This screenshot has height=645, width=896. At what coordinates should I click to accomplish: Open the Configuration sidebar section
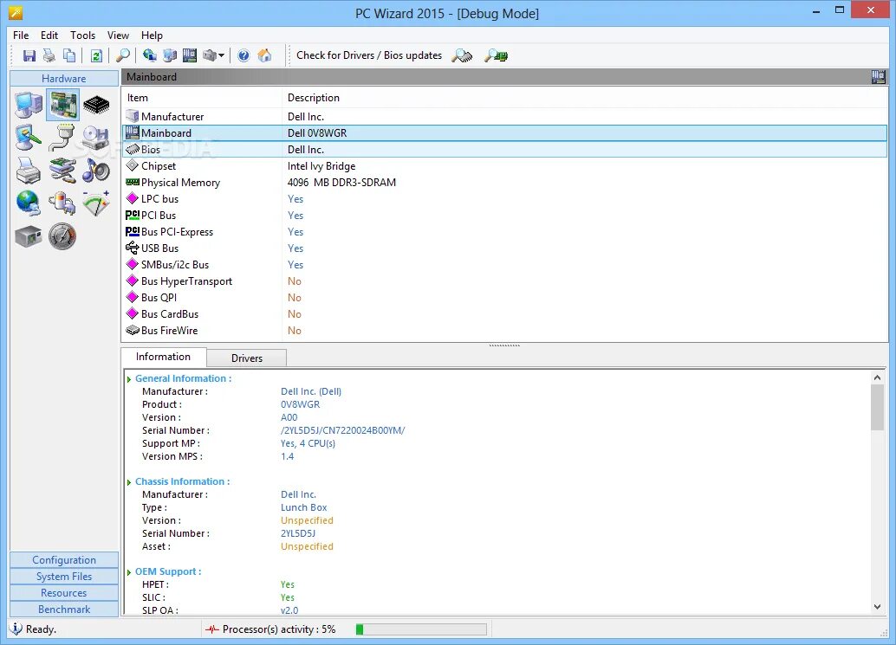point(64,560)
